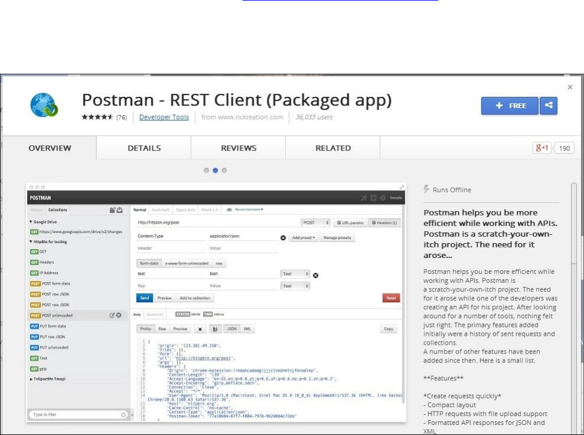The image size is (584, 435).
Task: Click the Google +1 button
Action: [542, 148]
